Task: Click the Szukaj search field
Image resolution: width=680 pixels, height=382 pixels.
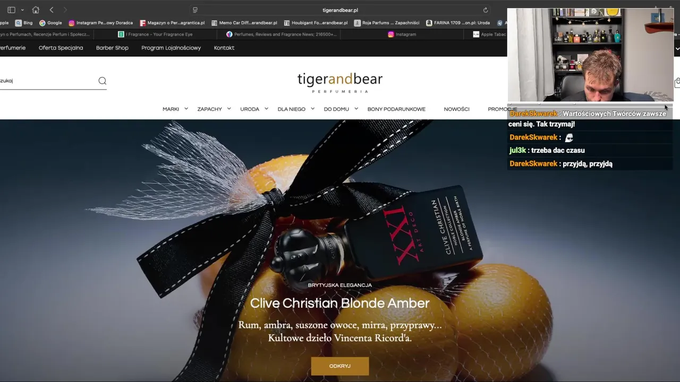Action: pyautogui.click(x=47, y=81)
